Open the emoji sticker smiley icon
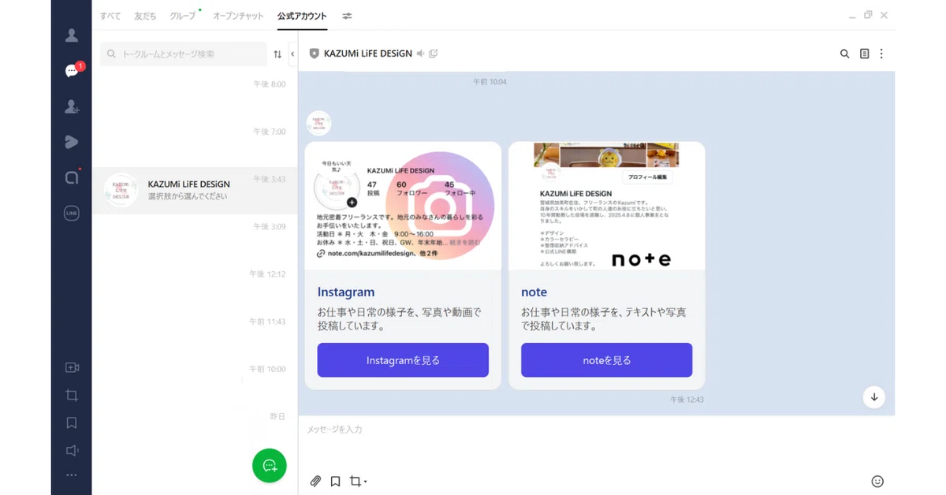 [877, 481]
